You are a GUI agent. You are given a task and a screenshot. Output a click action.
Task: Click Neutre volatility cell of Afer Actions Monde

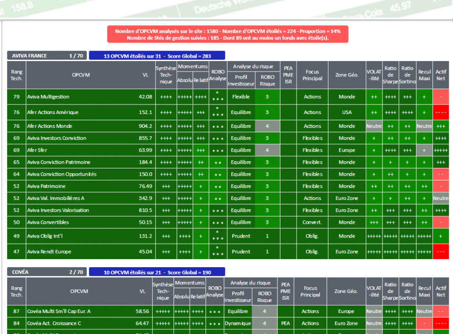coord(374,126)
